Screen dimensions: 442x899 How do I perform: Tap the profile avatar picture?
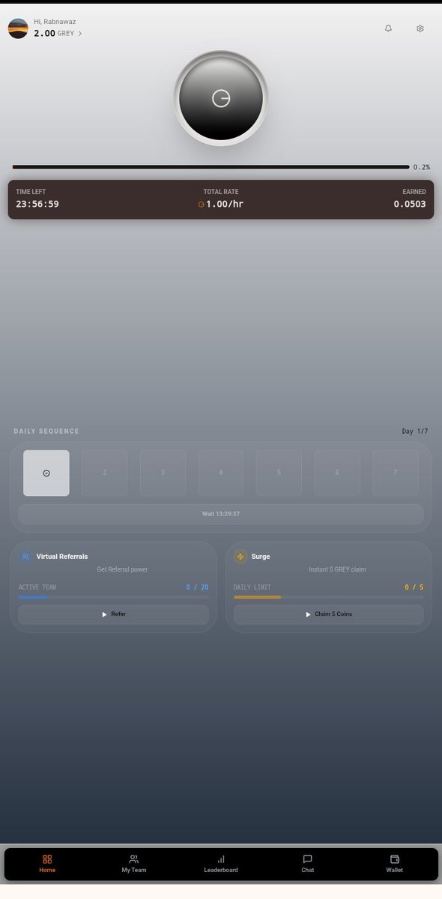(x=18, y=28)
